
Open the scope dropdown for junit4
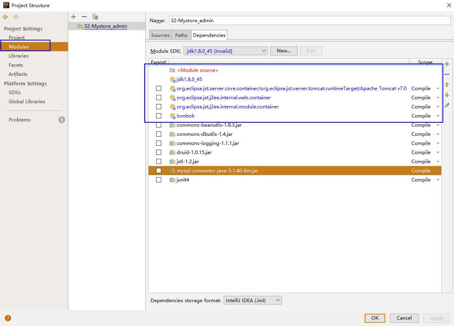point(438,180)
